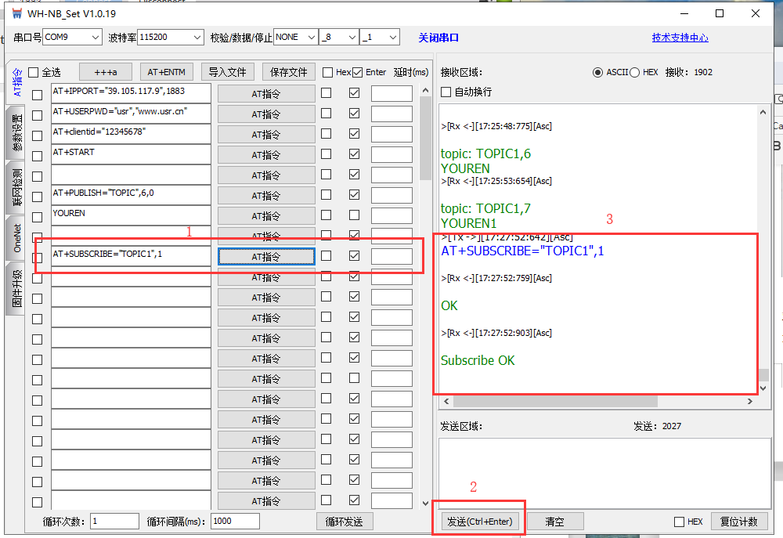783x538 pixels.
Task: Click the 循环间隔 interval input field
Action: pos(234,522)
